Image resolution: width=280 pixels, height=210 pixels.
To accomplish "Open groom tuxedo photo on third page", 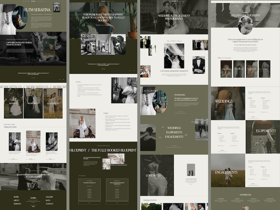I will [199, 65].
